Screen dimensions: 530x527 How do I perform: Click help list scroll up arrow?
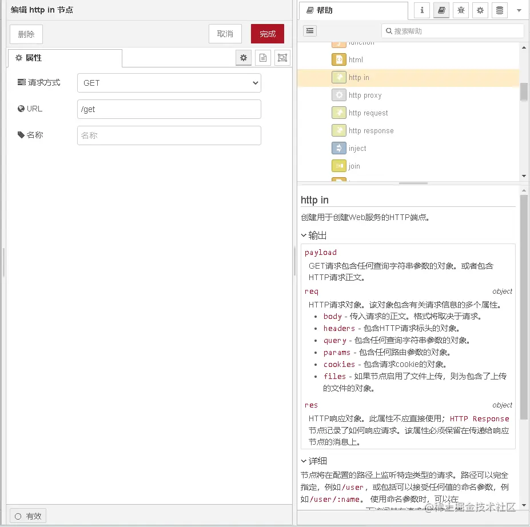[524, 47]
